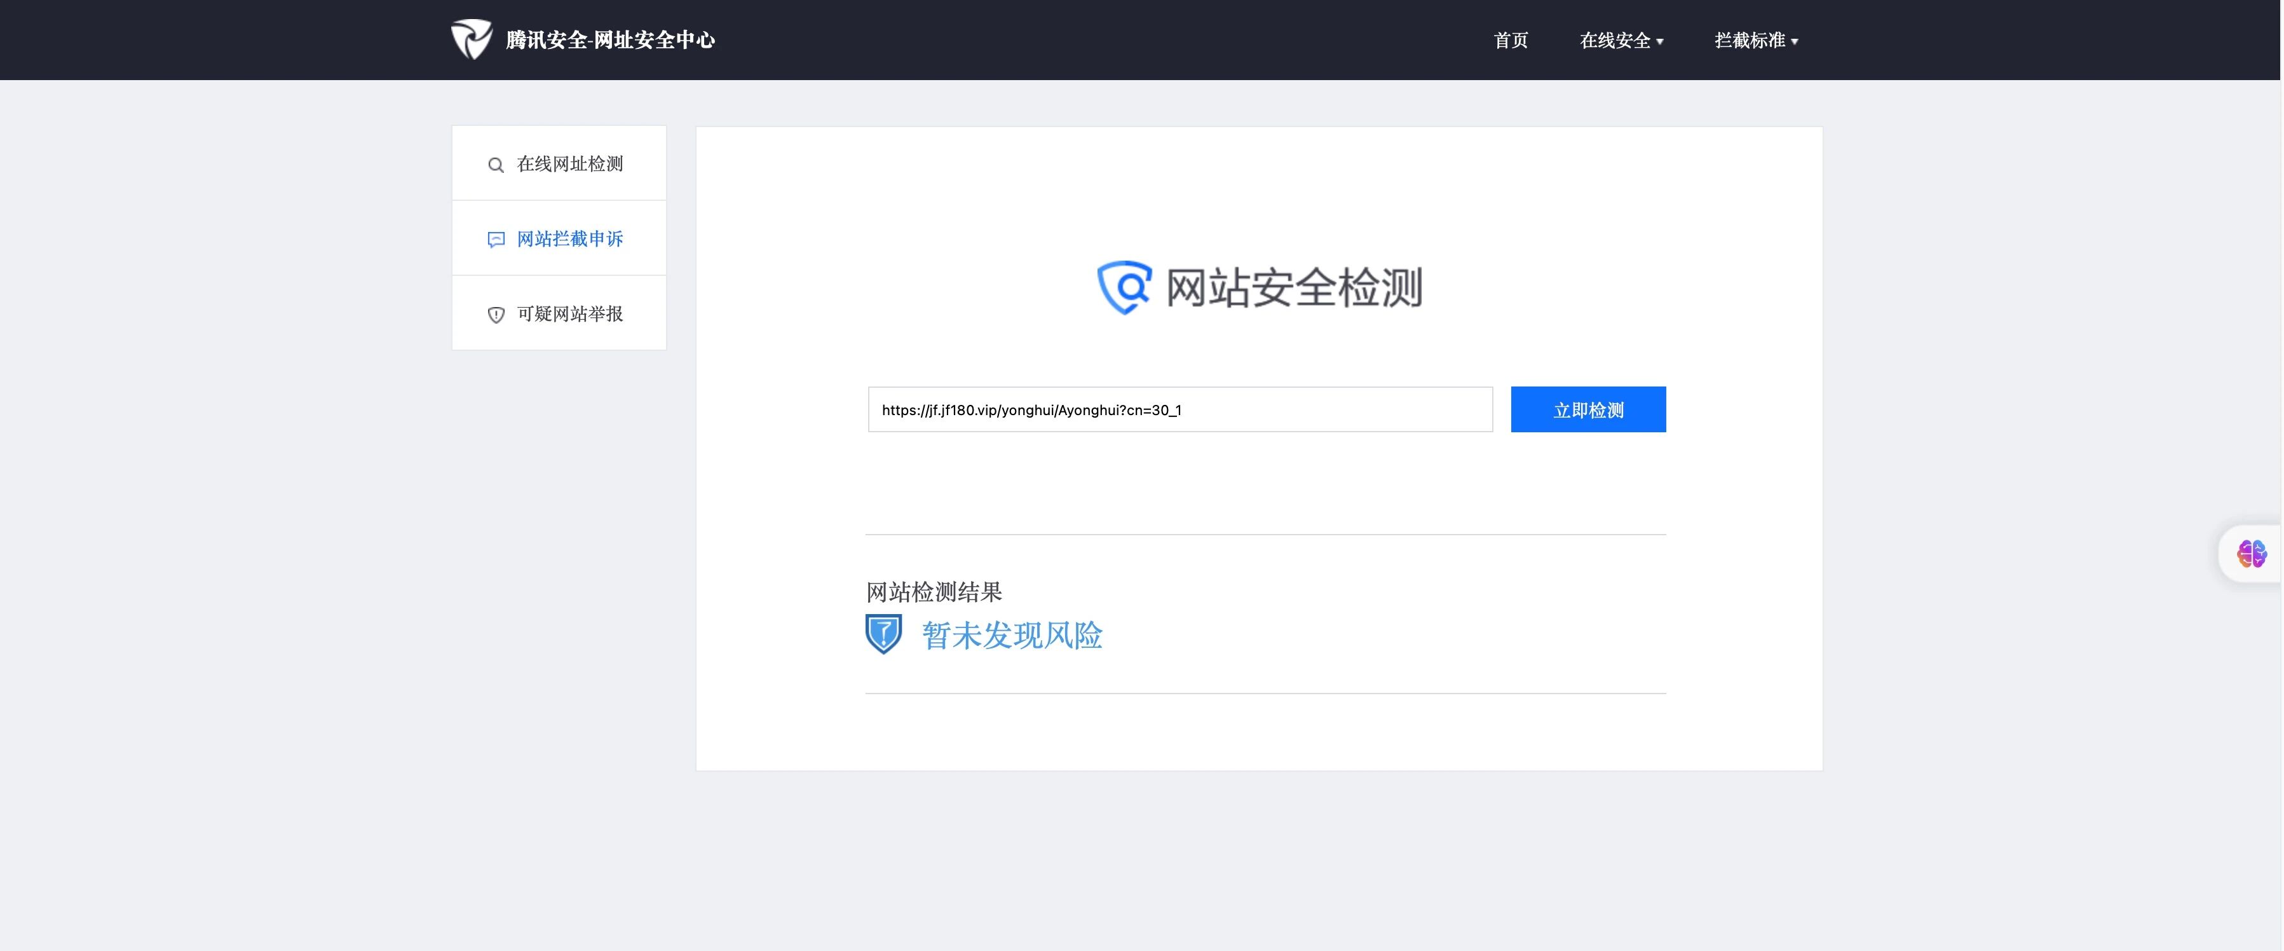This screenshot has height=951, width=2284.
Task: Click the 腾讯安全-网址安全中心 title link
Action: [x=610, y=40]
